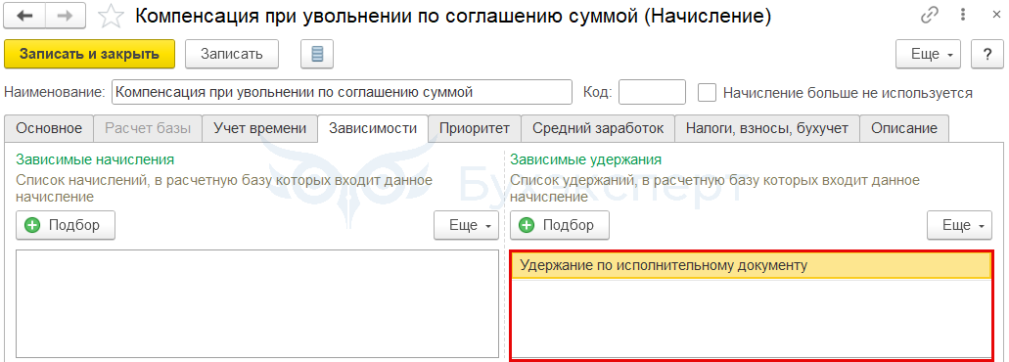The width and height of the screenshot is (1009, 362).
Task: Click the Записать button
Action: point(232,54)
